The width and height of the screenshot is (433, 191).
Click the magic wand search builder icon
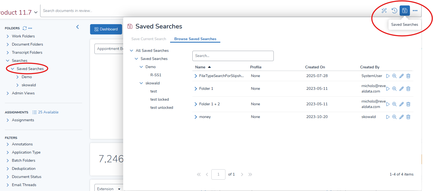pyautogui.click(x=384, y=11)
